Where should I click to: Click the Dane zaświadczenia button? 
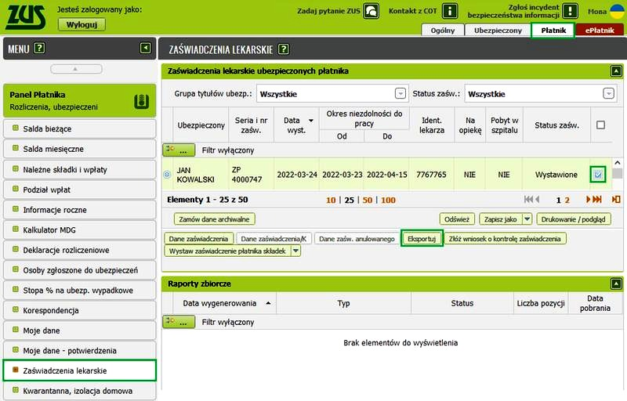click(x=199, y=239)
